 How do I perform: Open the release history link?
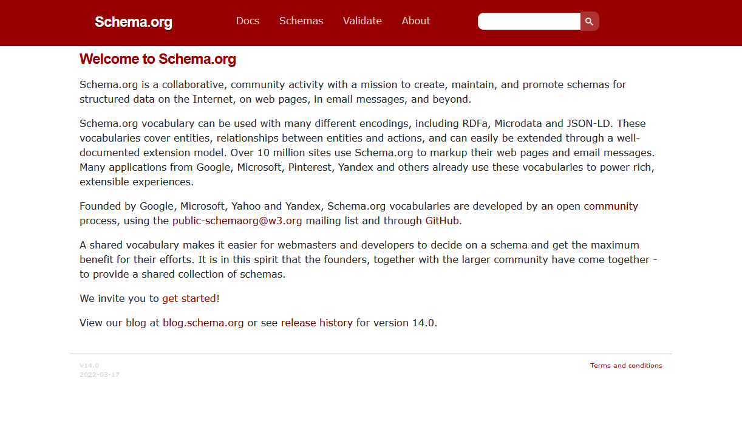316,323
